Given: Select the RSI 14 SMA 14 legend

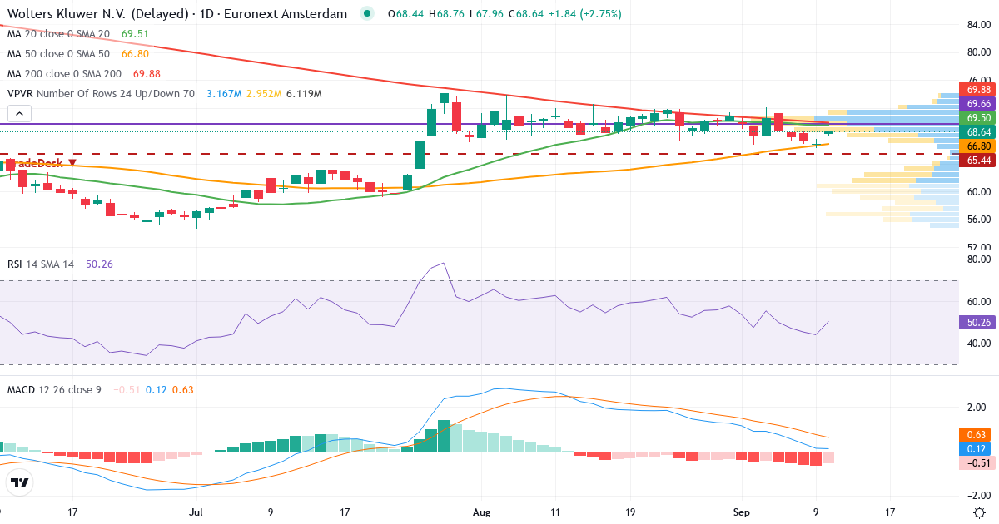Looking at the screenshot, I should tap(41, 264).
